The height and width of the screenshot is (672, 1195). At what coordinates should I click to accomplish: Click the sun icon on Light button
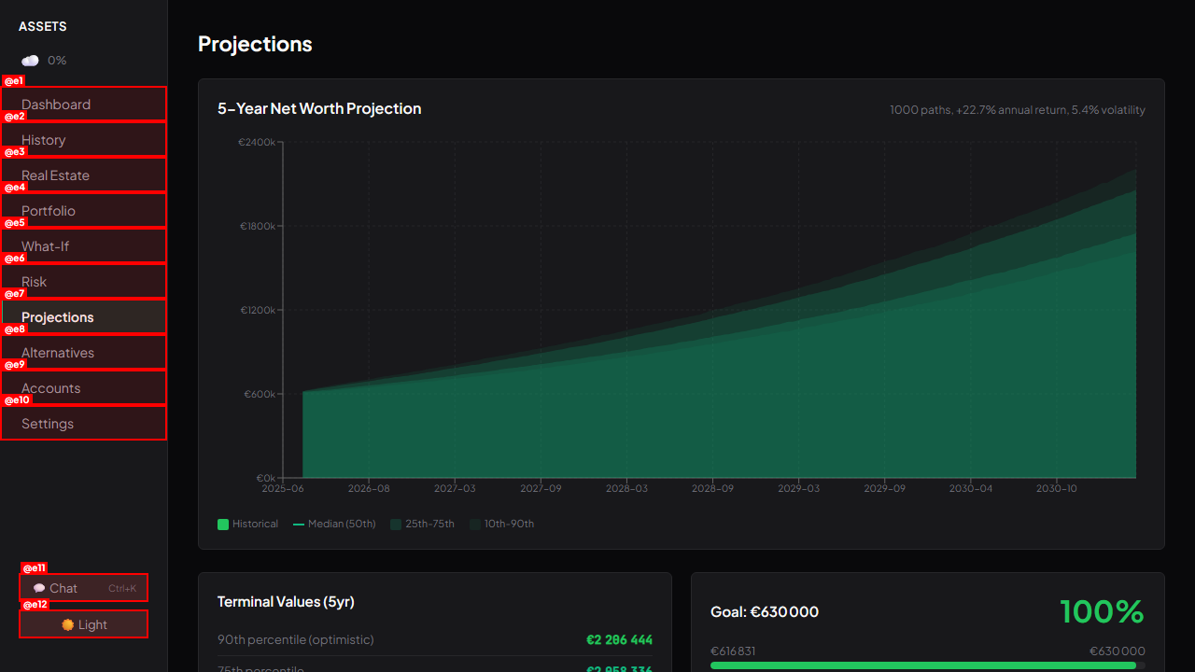coord(67,624)
